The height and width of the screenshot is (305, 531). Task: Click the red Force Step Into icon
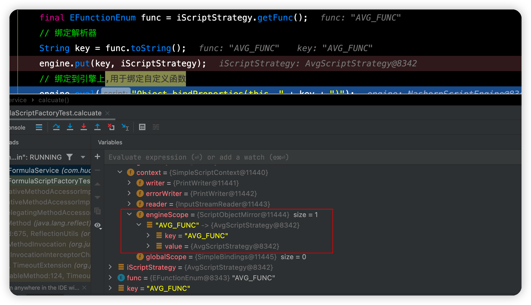(84, 127)
